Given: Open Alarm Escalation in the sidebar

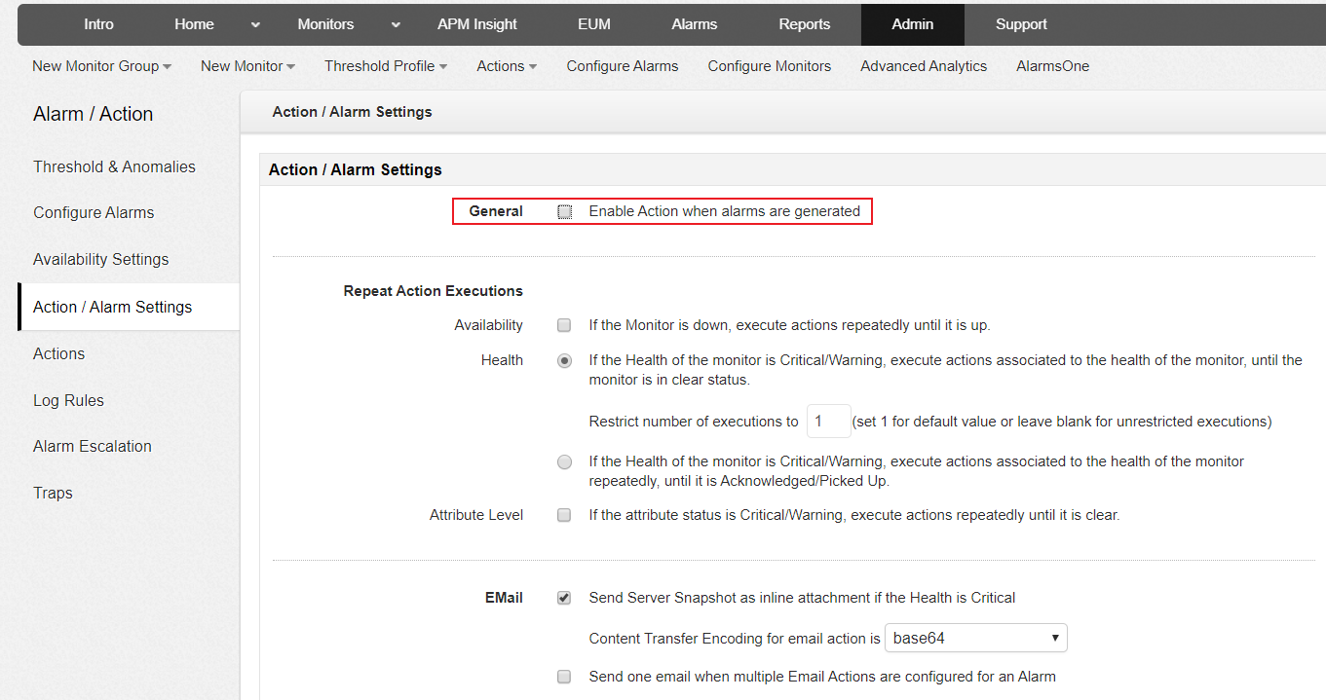Looking at the screenshot, I should tap(93, 446).
